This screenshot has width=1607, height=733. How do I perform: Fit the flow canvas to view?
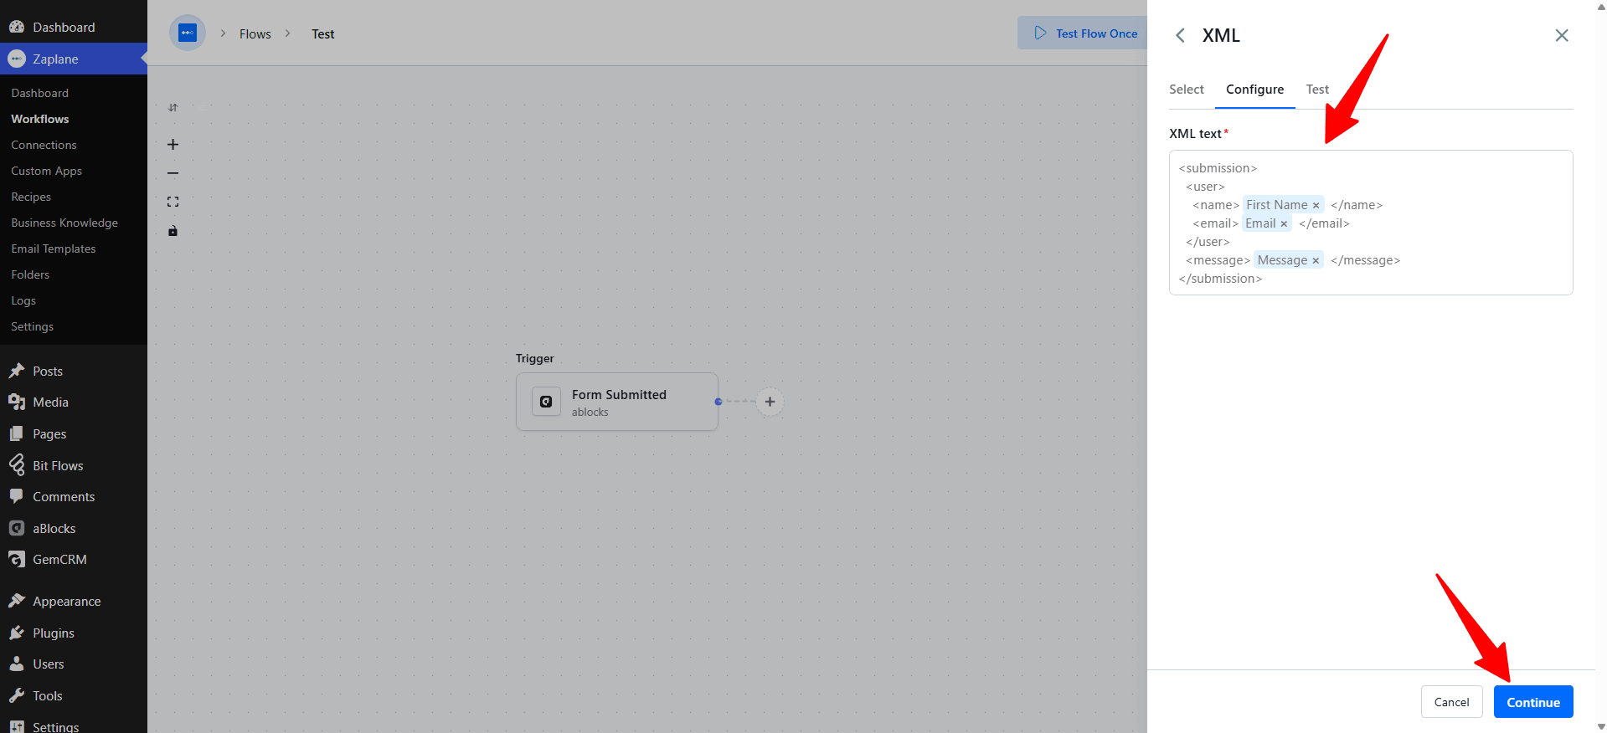pos(173,202)
